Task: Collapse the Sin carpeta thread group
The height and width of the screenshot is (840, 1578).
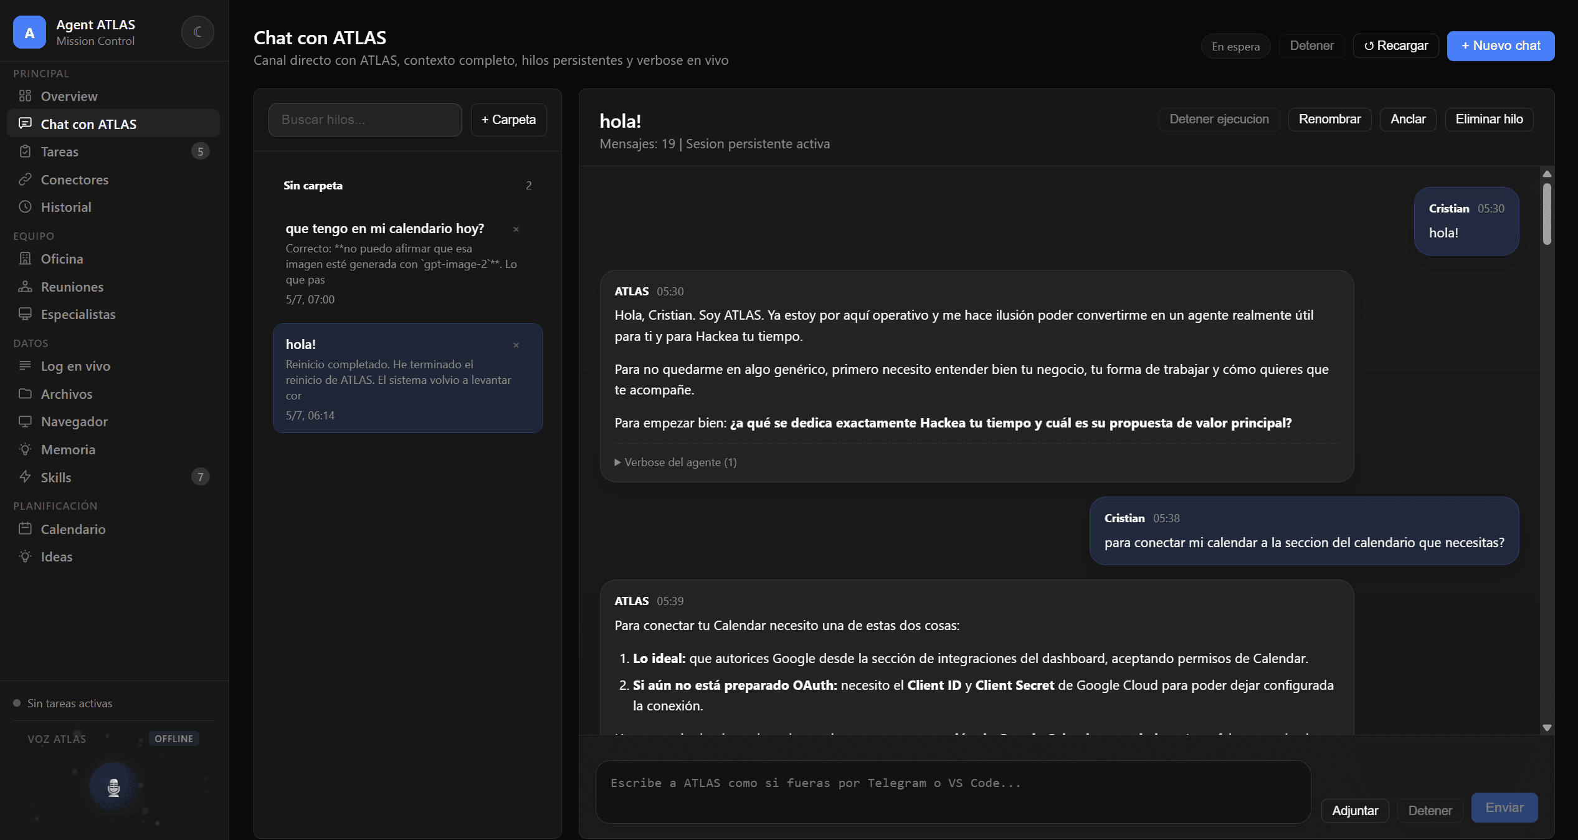Action: [x=313, y=186]
